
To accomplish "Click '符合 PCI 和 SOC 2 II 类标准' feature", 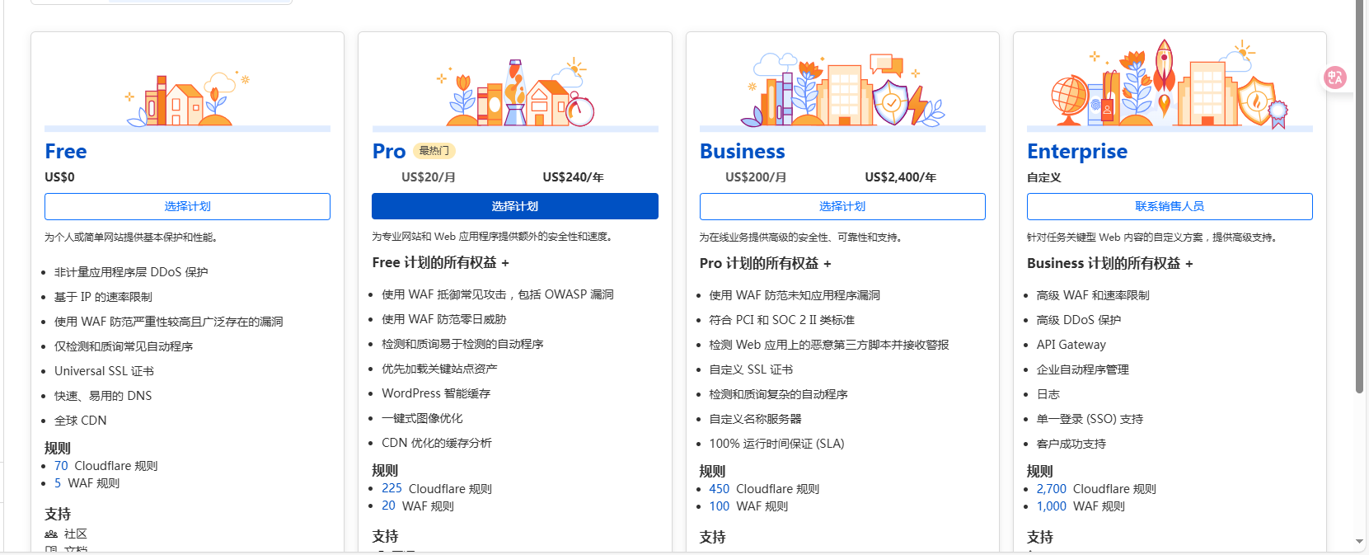I will pos(782,320).
